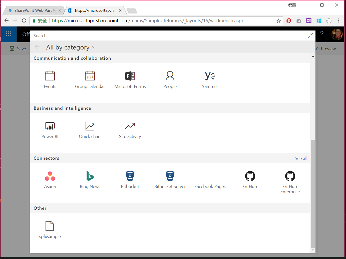This screenshot has width=346, height=259.
Task: Add the Power BI web part
Action: [50, 129]
